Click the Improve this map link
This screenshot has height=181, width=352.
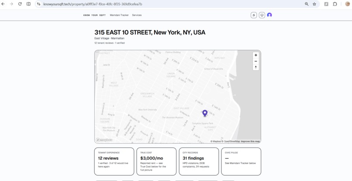[x=250, y=141]
